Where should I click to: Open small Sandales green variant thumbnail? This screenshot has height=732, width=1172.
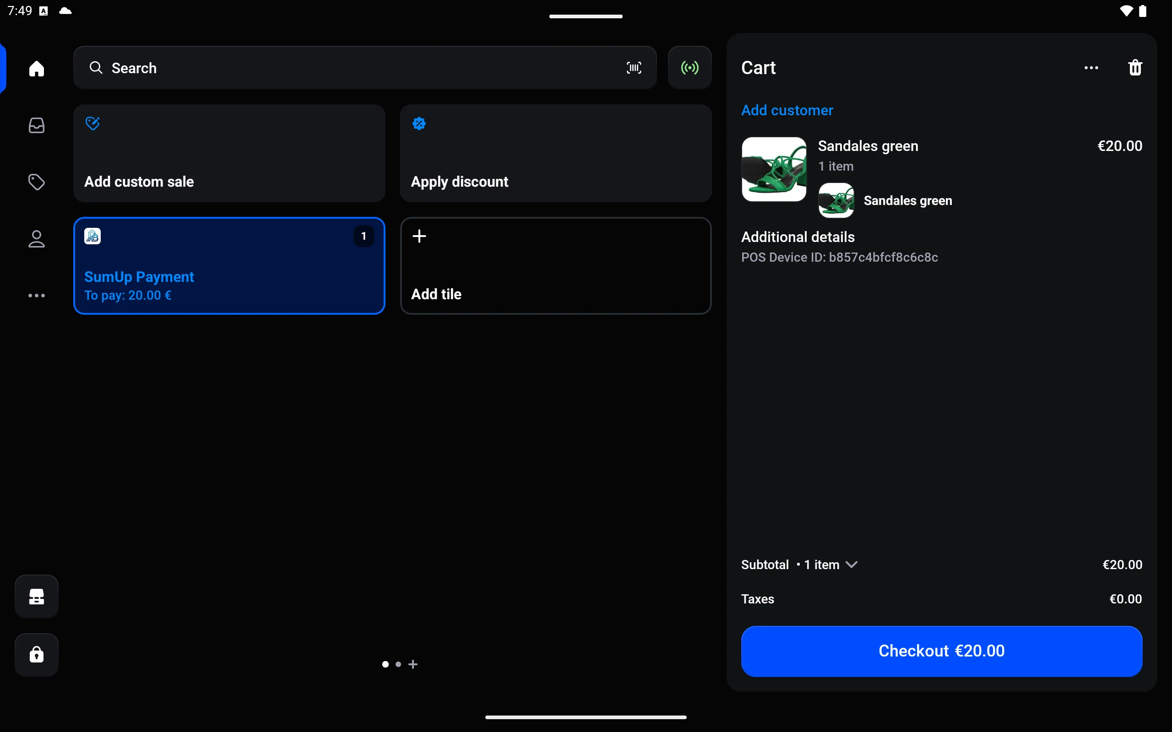pyautogui.click(x=836, y=200)
